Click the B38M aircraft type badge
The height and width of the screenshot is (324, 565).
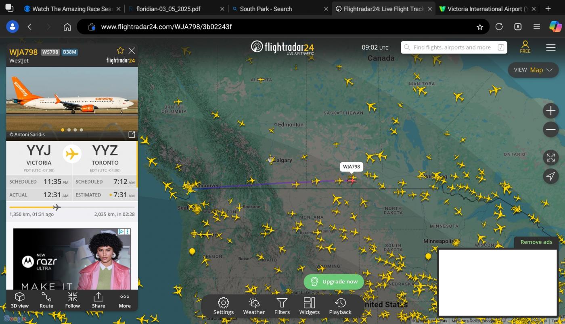(x=70, y=52)
